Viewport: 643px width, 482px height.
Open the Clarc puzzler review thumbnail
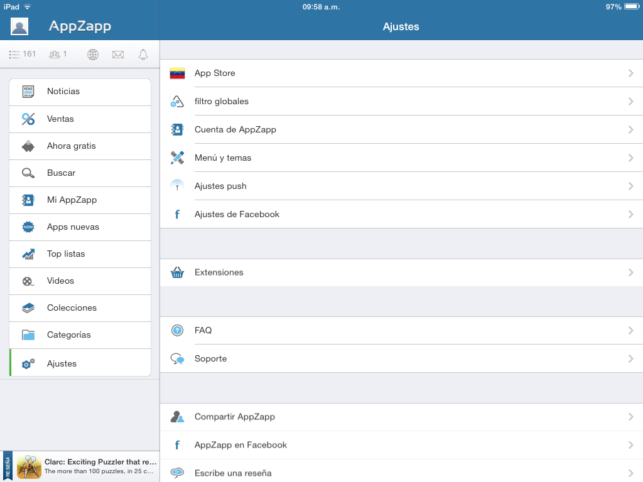point(29,467)
